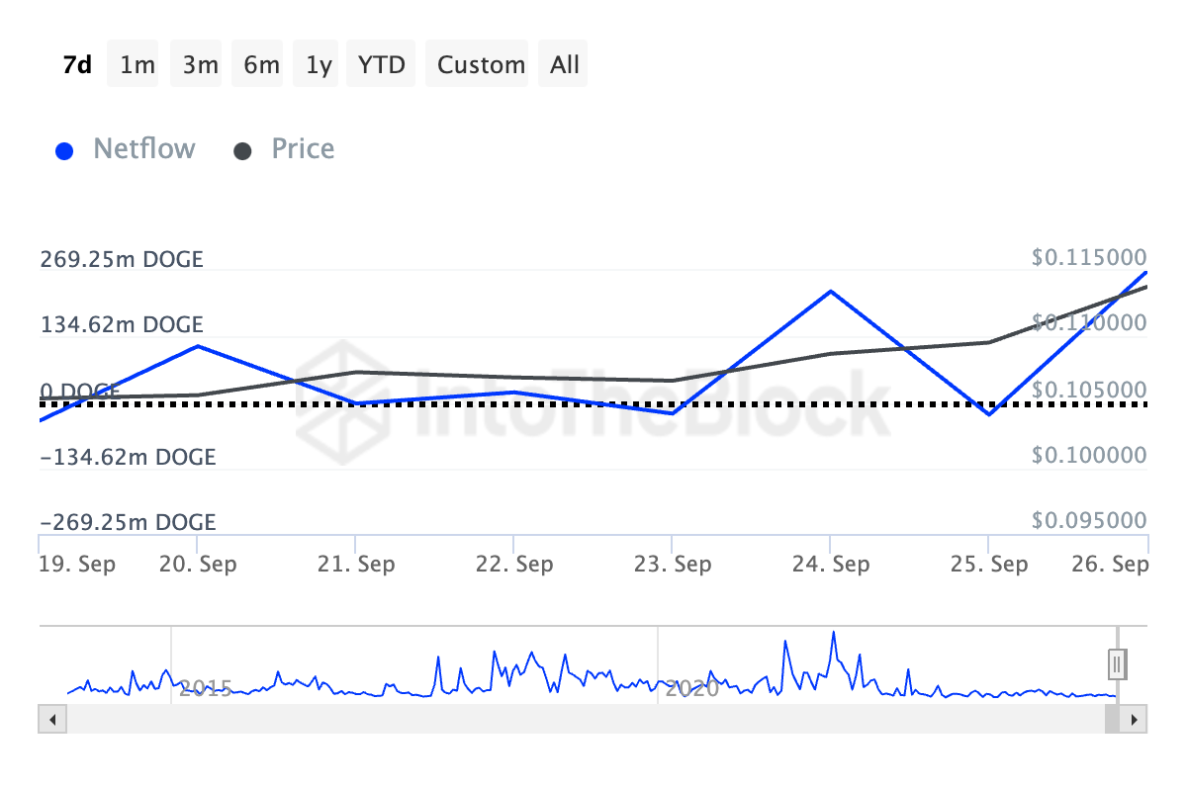The height and width of the screenshot is (791, 1187).
Task: Grab the navigator range handle
Action: click(x=1118, y=663)
